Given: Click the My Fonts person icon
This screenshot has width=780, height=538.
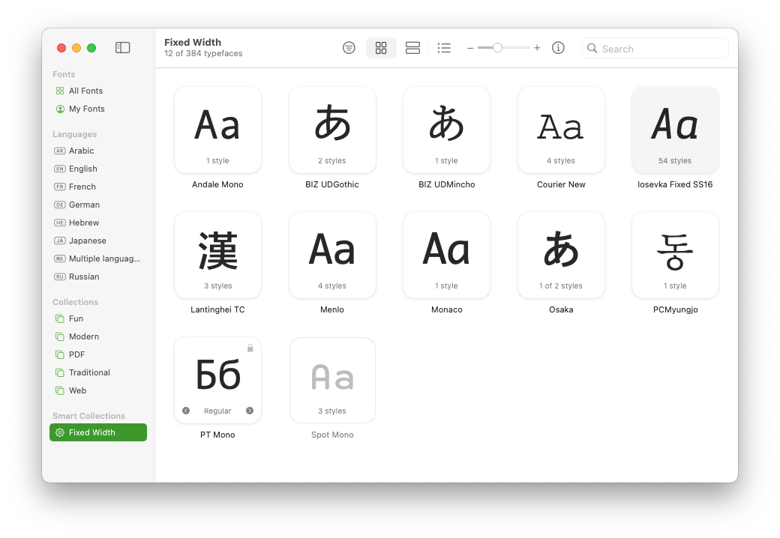Looking at the screenshot, I should [60, 109].
